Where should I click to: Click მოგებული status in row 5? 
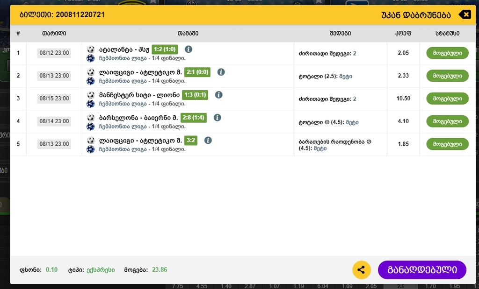[447, 144]
